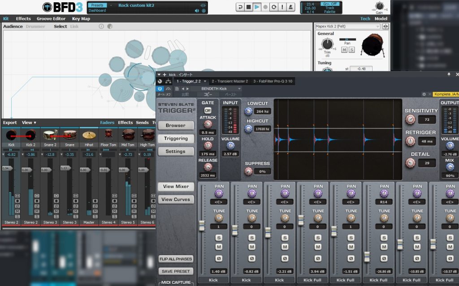Open the plugin settings gear icon
Viewport: 459px width, 286px height.
424,94
